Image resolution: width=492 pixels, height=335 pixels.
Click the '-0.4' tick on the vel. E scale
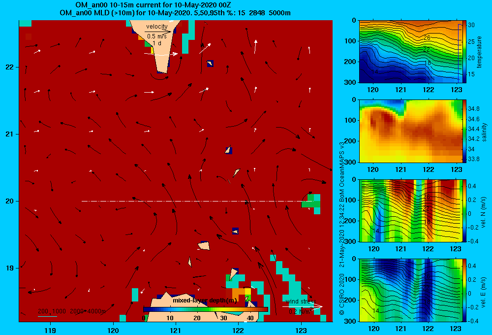pyautogui.click(x=473, y=321)
